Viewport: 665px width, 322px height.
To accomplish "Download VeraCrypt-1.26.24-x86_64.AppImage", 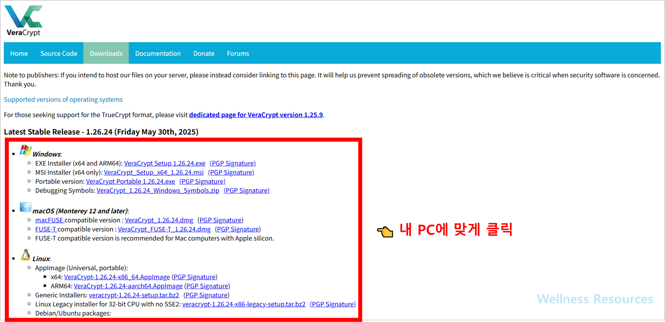I will (117, 277).
